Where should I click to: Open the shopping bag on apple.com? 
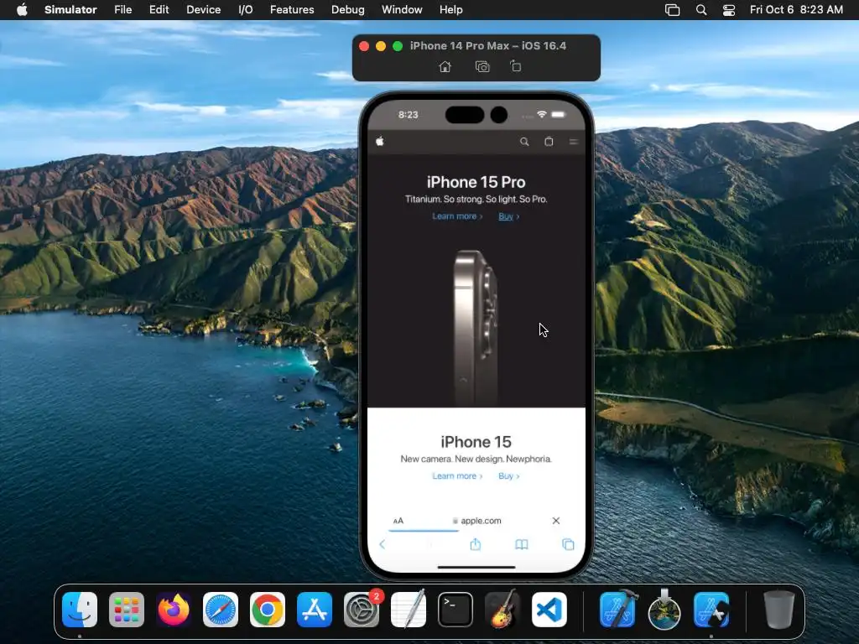[549, 141]
